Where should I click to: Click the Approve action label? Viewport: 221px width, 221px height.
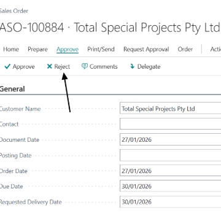23,67
